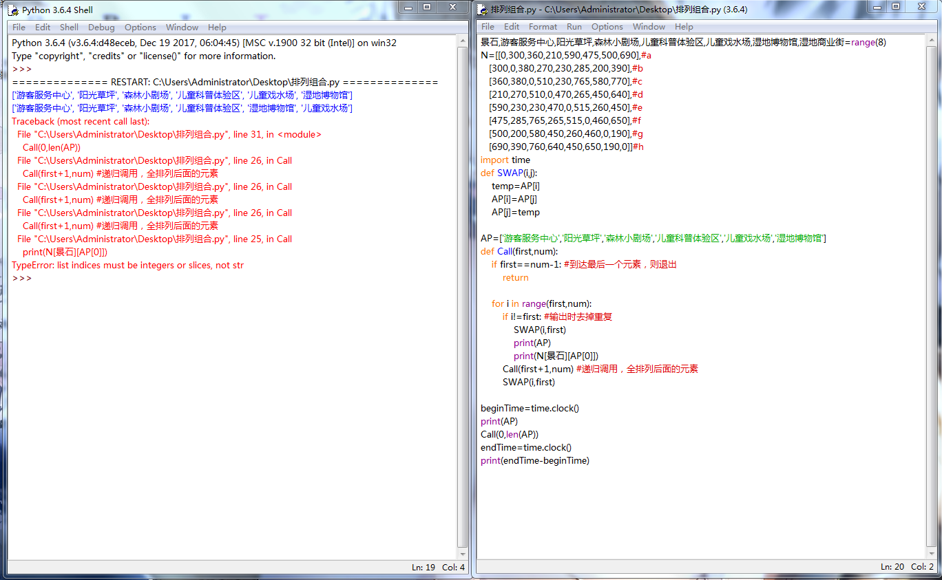Click the 'import time' line in editor
Image resolution: width=942 pixels, height=580 pixels.
(x=505, y=160)
